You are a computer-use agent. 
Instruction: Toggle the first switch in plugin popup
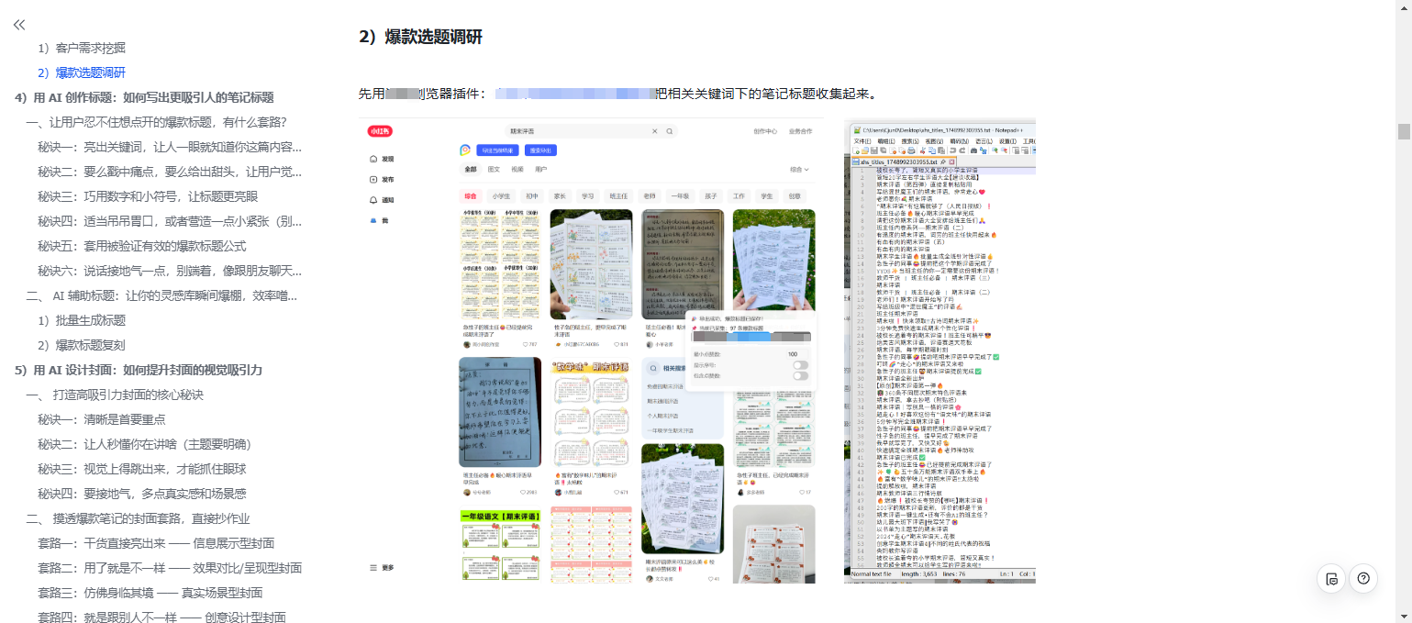tap(801, 365)
